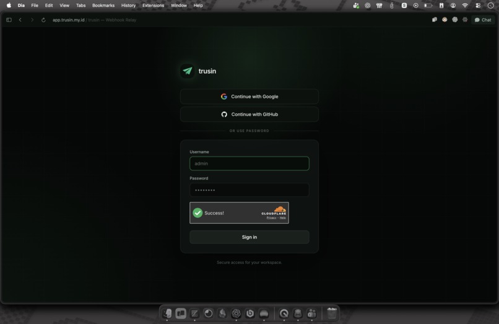
Task: Click the Sign in button
Action: click(x=249, y=237)
